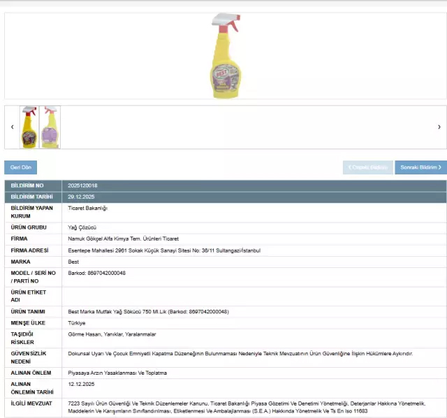Click the Yağ Çözücü product group value
Screen dimensions: 447x418
[x=82, y=227]
